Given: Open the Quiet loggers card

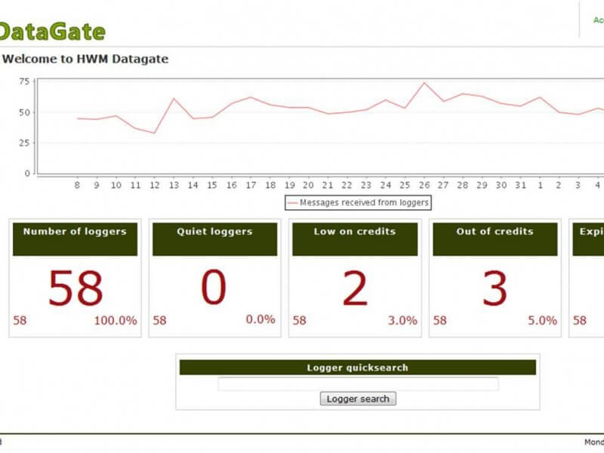Looking at the screenshot, I should (215, 278).
